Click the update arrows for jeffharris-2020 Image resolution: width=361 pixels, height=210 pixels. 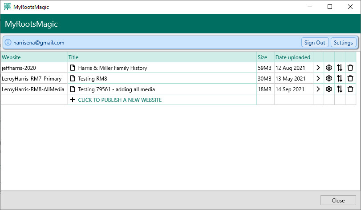340,68
